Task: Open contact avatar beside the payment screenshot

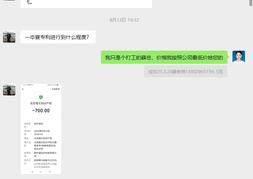Action: tap(9, 89)
